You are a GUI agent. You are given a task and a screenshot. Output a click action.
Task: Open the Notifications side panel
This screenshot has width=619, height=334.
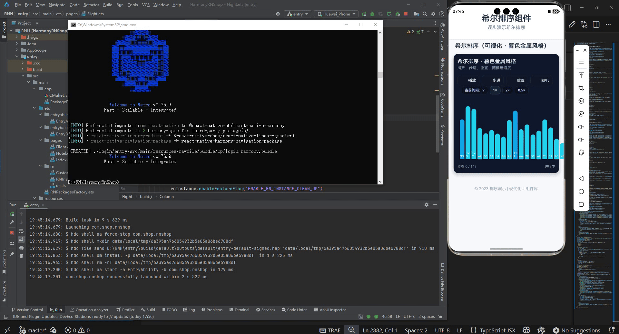[x=443, y=71]
